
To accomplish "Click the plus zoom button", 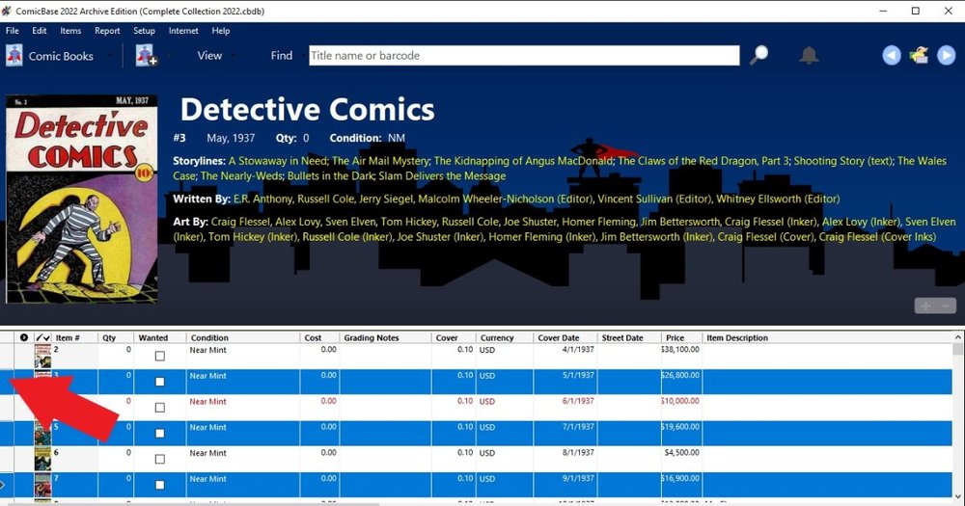I will click(x=925, y=306).
